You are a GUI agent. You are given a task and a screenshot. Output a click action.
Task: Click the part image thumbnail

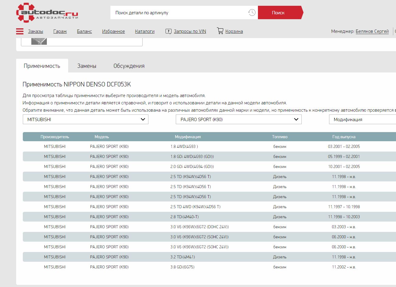tap(39, 41)
